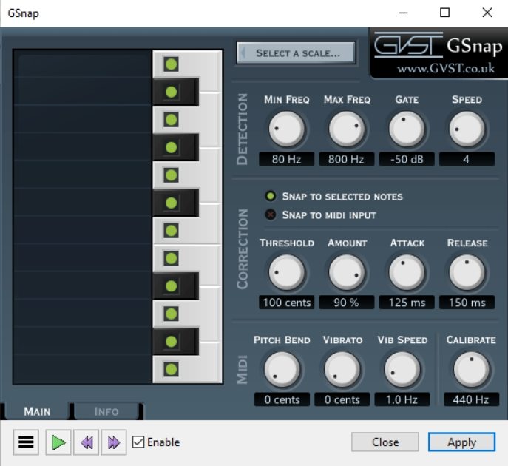Click the Vibrato knob
Viewport: 508px width, 466px height.
point(342,369)
